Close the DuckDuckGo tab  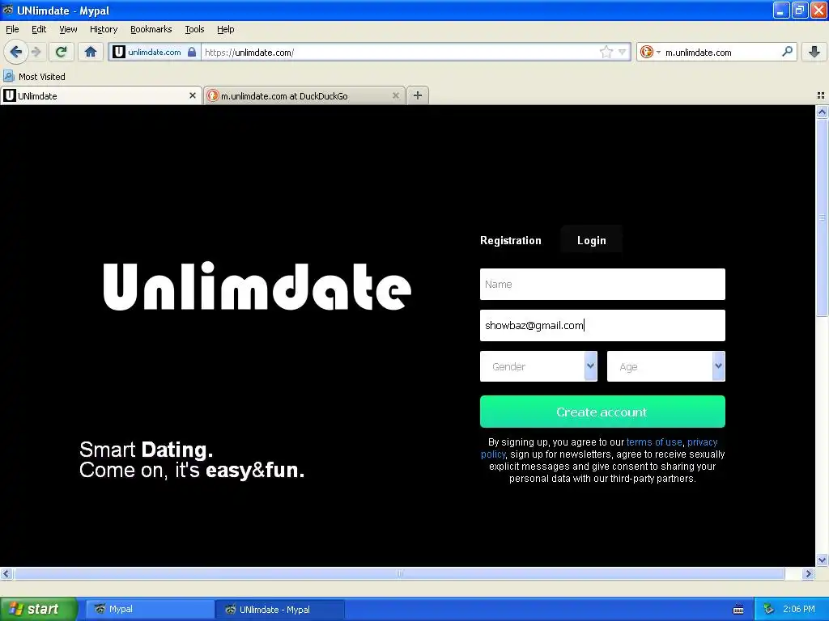point(395,95)
